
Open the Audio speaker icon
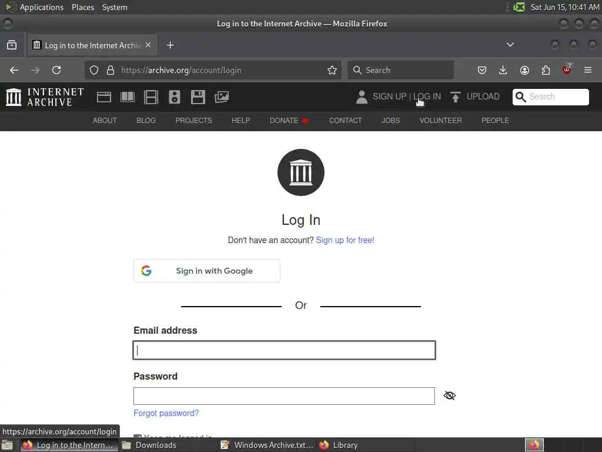(174, 97)
